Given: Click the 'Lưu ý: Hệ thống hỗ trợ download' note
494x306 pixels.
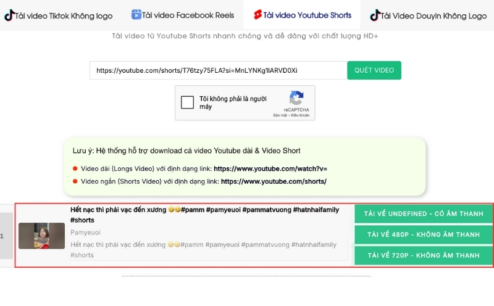Looking at the screenshot, I should click(186, 151).
